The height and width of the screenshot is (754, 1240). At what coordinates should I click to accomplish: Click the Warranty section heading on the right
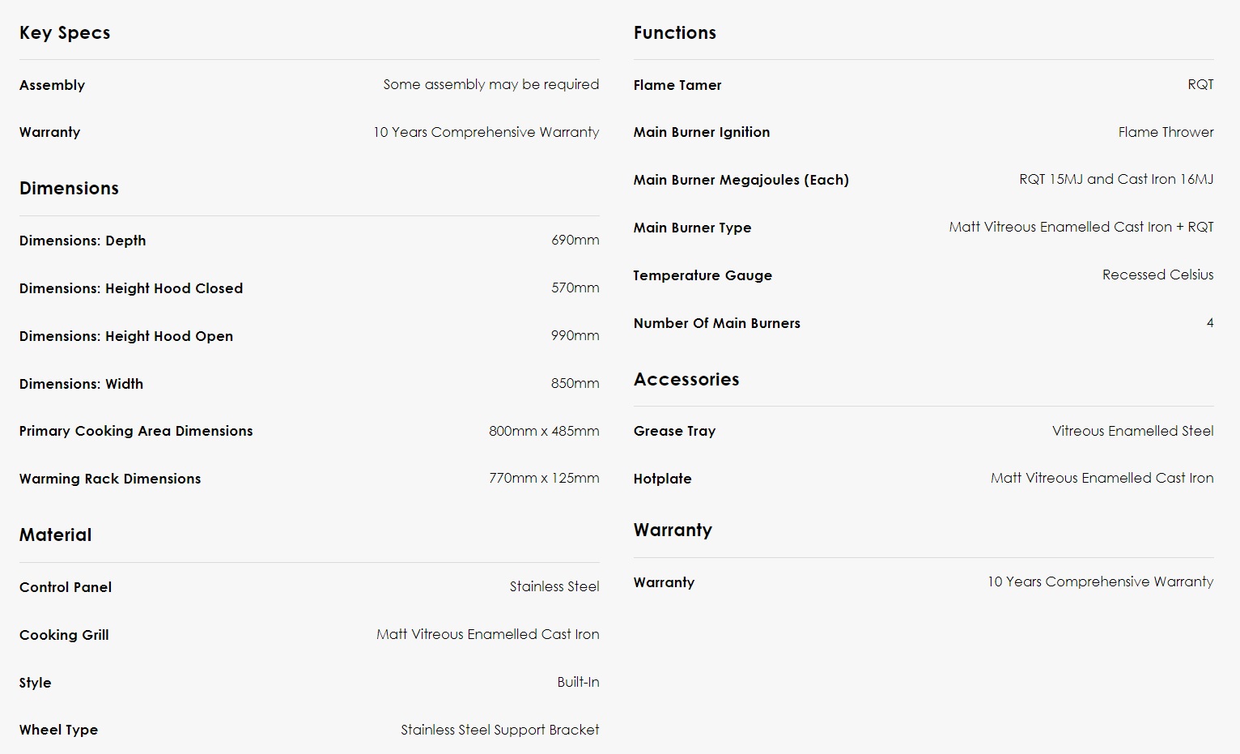coord(673,530)
